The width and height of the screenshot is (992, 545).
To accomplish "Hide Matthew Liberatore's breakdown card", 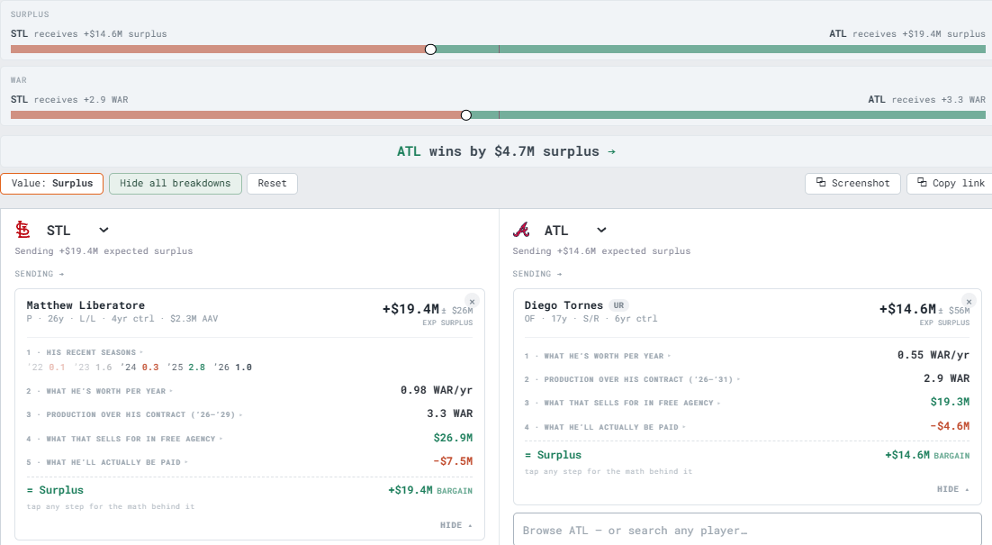I will (456, 525).
